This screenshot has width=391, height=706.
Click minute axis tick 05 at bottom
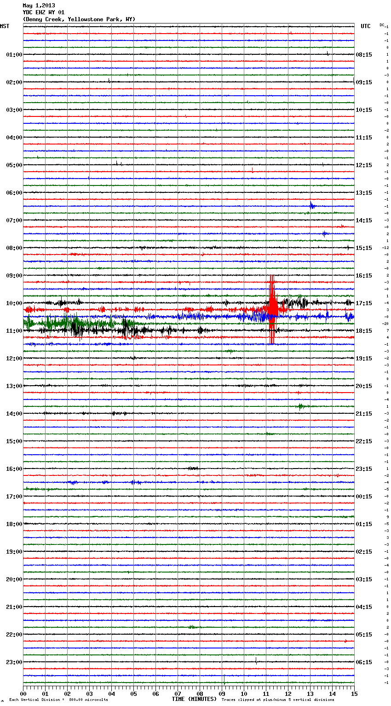133,694
